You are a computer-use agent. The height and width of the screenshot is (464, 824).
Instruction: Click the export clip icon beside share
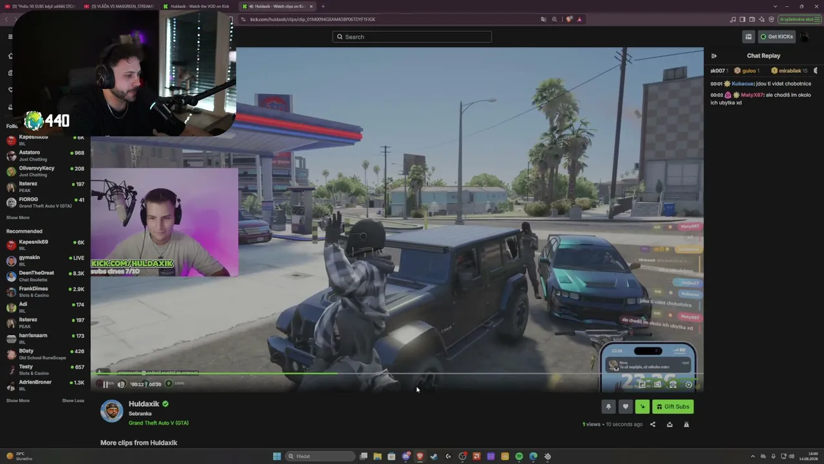[669, 425]
